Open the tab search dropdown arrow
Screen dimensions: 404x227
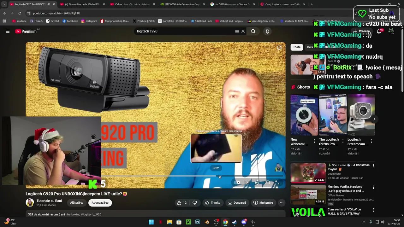click(x=4, y=4)
